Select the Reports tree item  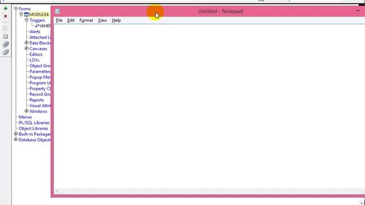pyautogui.click(x=36, y=100)
